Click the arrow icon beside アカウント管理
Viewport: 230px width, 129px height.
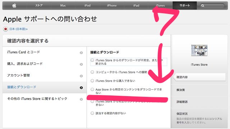tap(81, 76)
